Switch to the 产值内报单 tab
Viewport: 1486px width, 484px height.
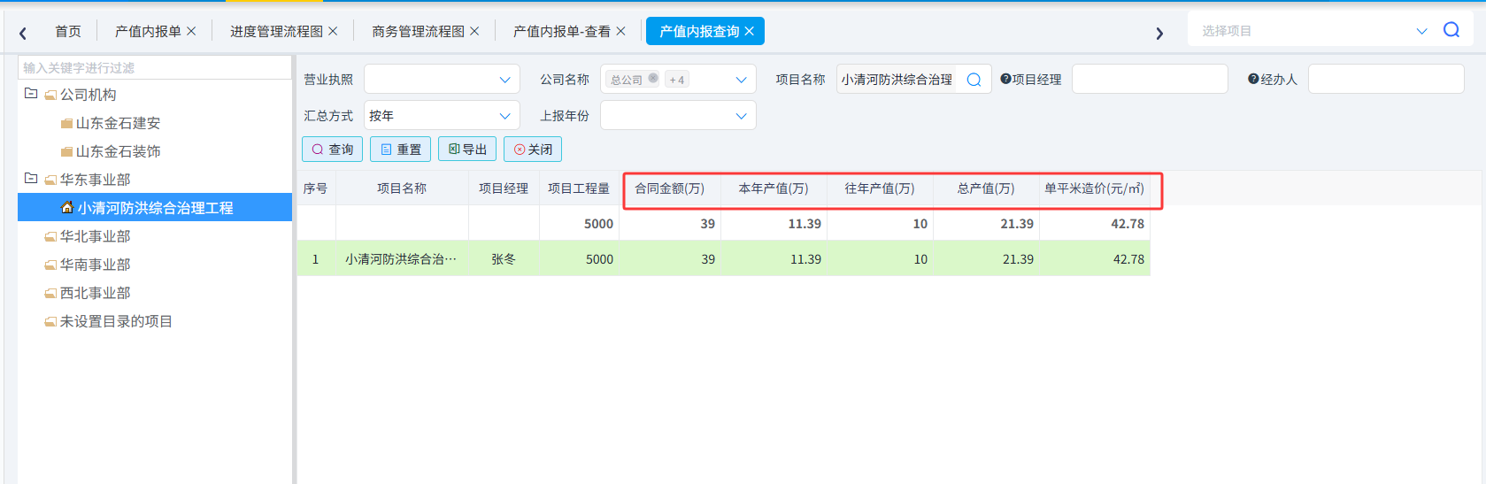pyautogui.click(x=148, y=31)
